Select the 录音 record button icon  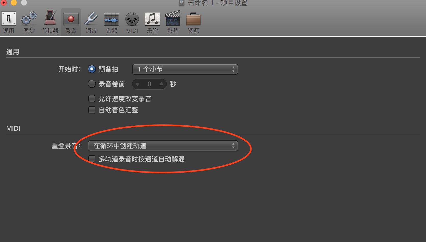click(71, 19)
